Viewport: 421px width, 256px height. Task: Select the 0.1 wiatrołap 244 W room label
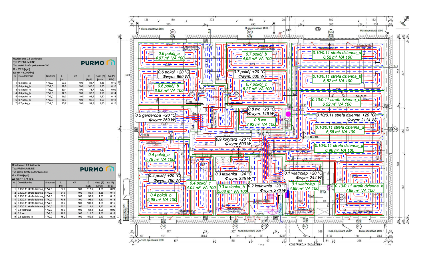point(303,175)
